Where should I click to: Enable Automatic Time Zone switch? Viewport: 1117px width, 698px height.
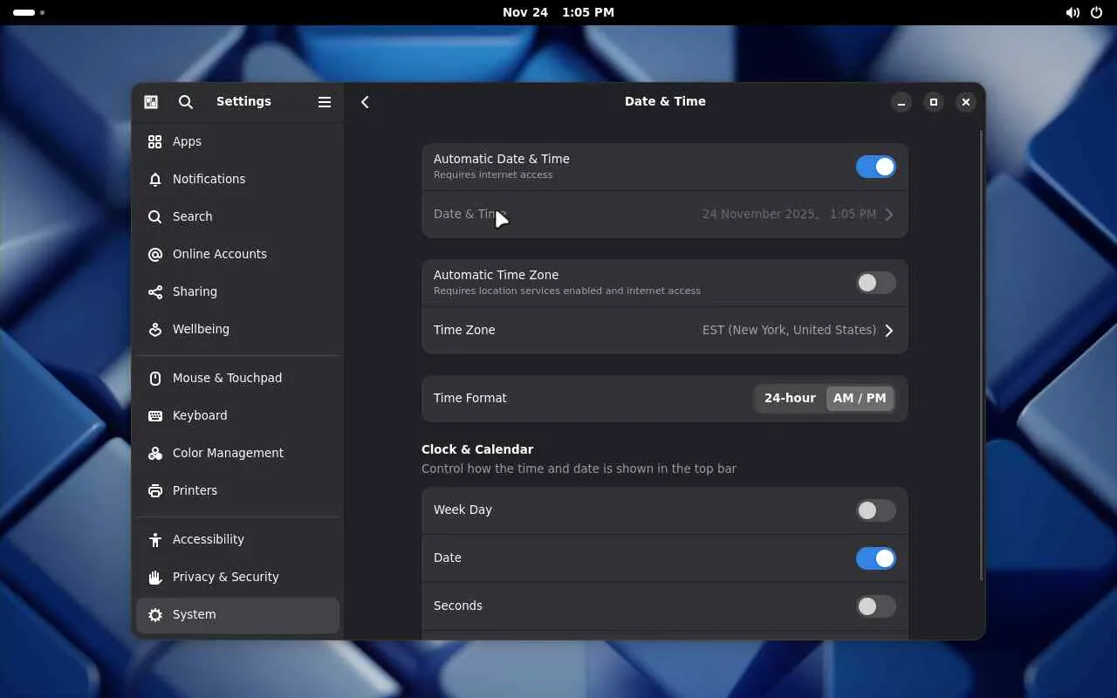pos(876,283)
